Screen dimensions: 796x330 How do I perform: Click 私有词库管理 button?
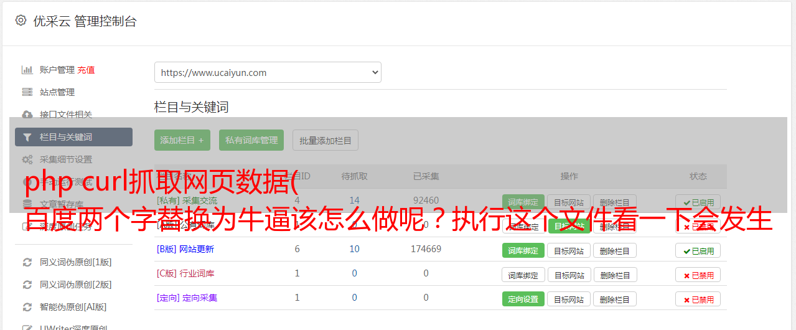(x=251, y=140)
